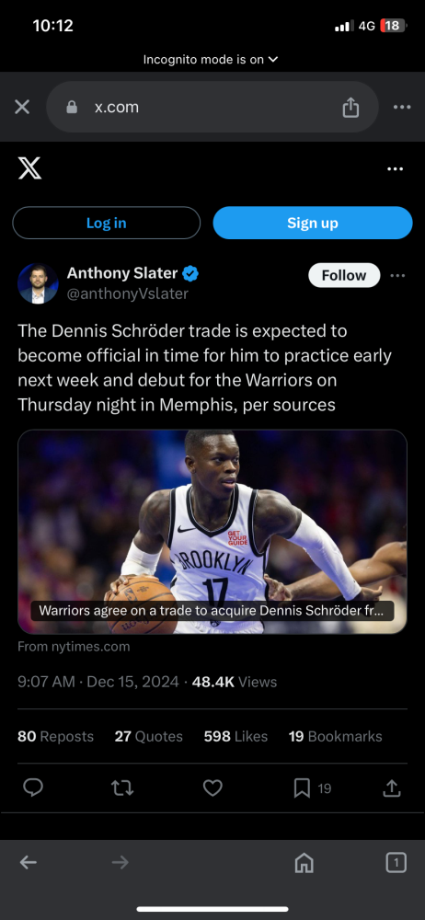Go to browser home icon
Viewport: 425px width, 920px height.
tap(304, 862)
